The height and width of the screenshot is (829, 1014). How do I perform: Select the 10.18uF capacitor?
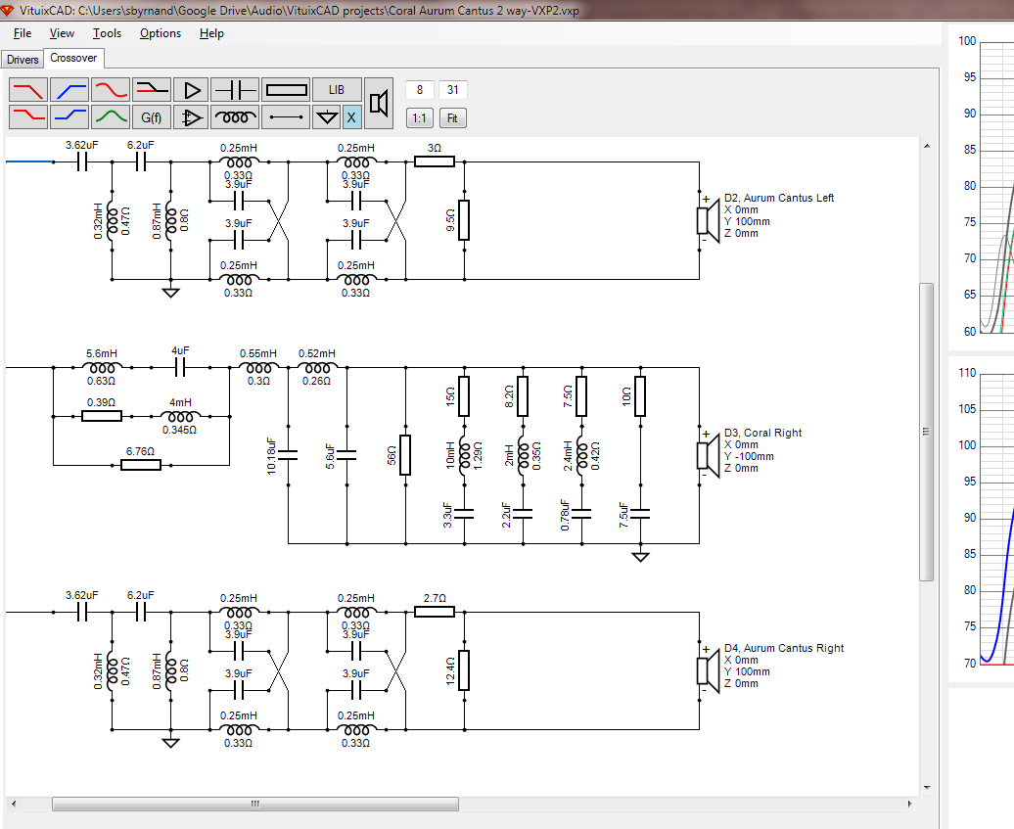click(288, 455)
